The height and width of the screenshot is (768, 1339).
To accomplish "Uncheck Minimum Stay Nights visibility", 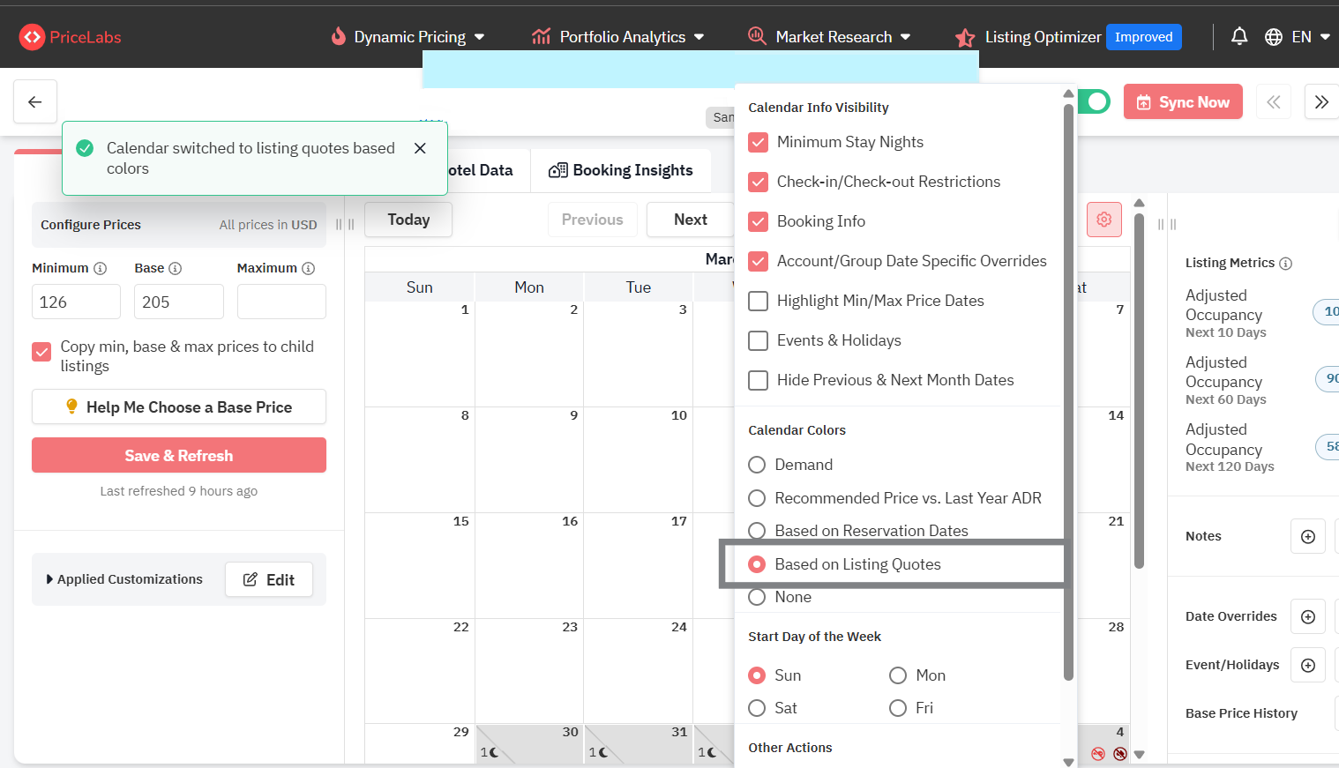I will coord(758,142).
